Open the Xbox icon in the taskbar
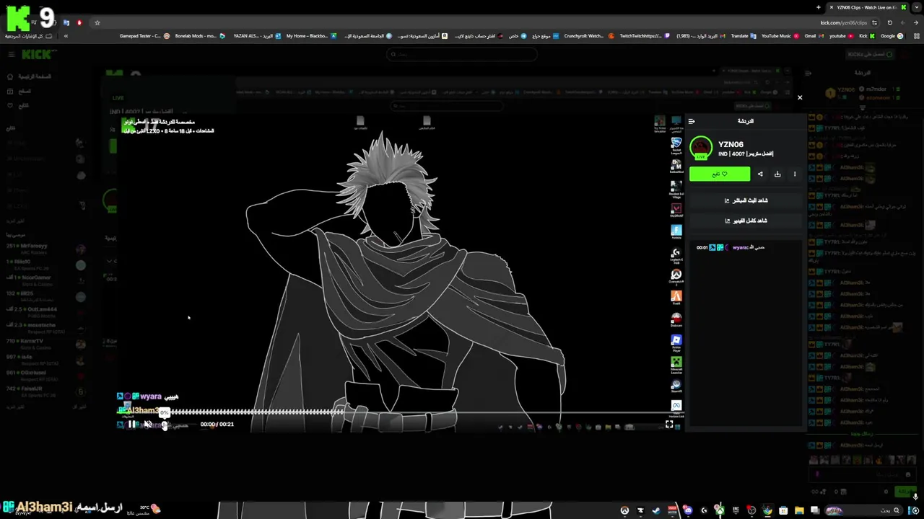Screen dimensions: 924x519 720,510
